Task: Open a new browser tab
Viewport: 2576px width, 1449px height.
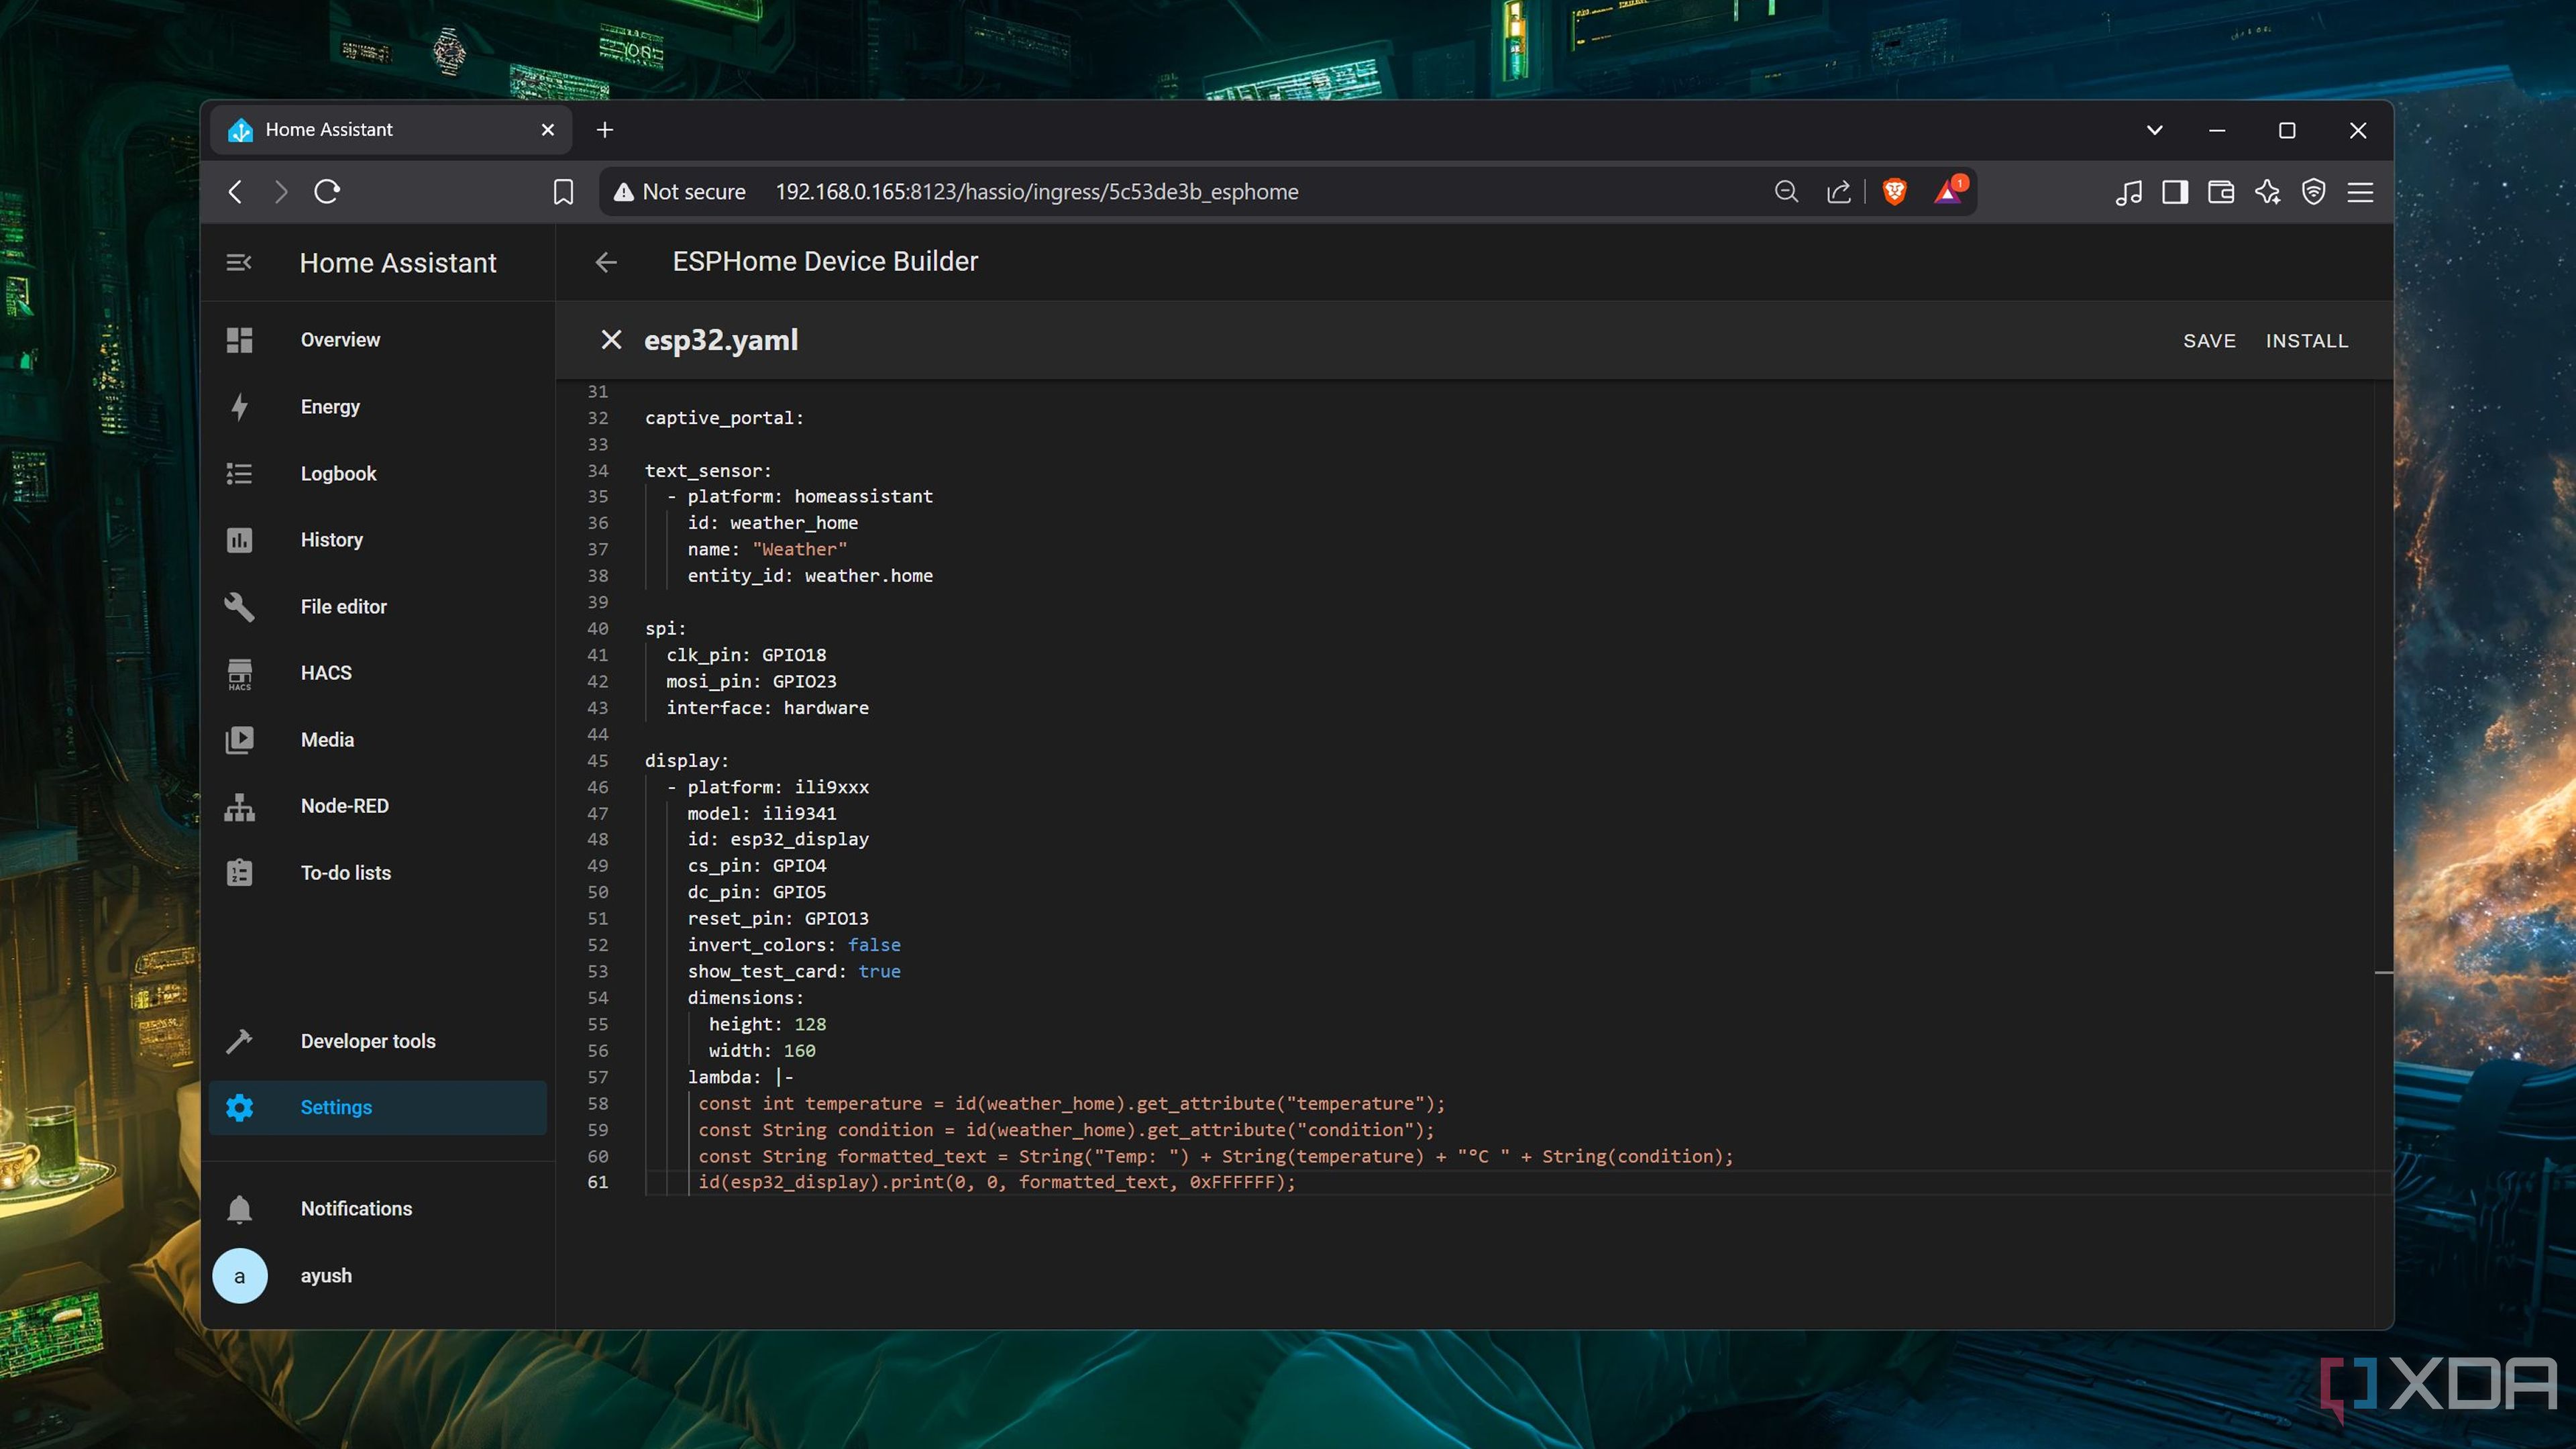Action: (x=604, y=130)
